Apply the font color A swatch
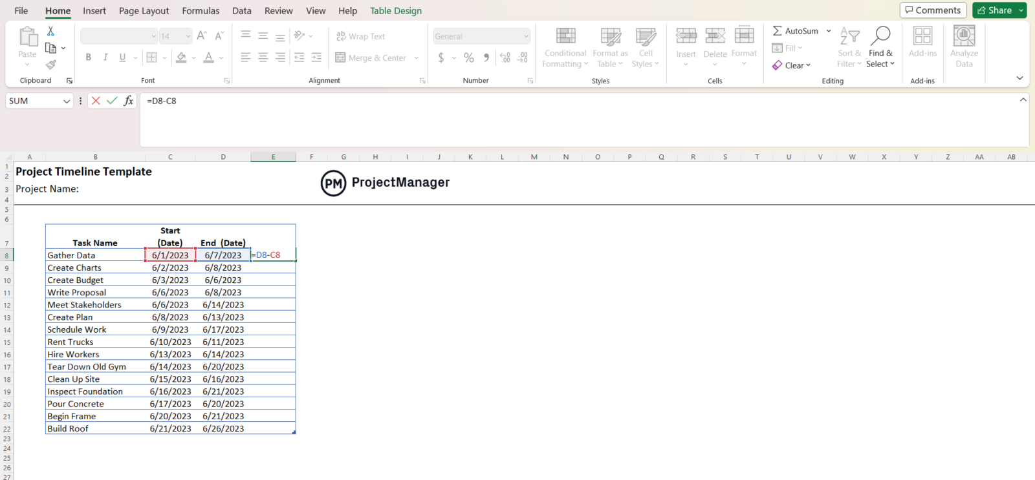Image resolution: width=1035 pixels, height=480 pixels. [208, 57]
